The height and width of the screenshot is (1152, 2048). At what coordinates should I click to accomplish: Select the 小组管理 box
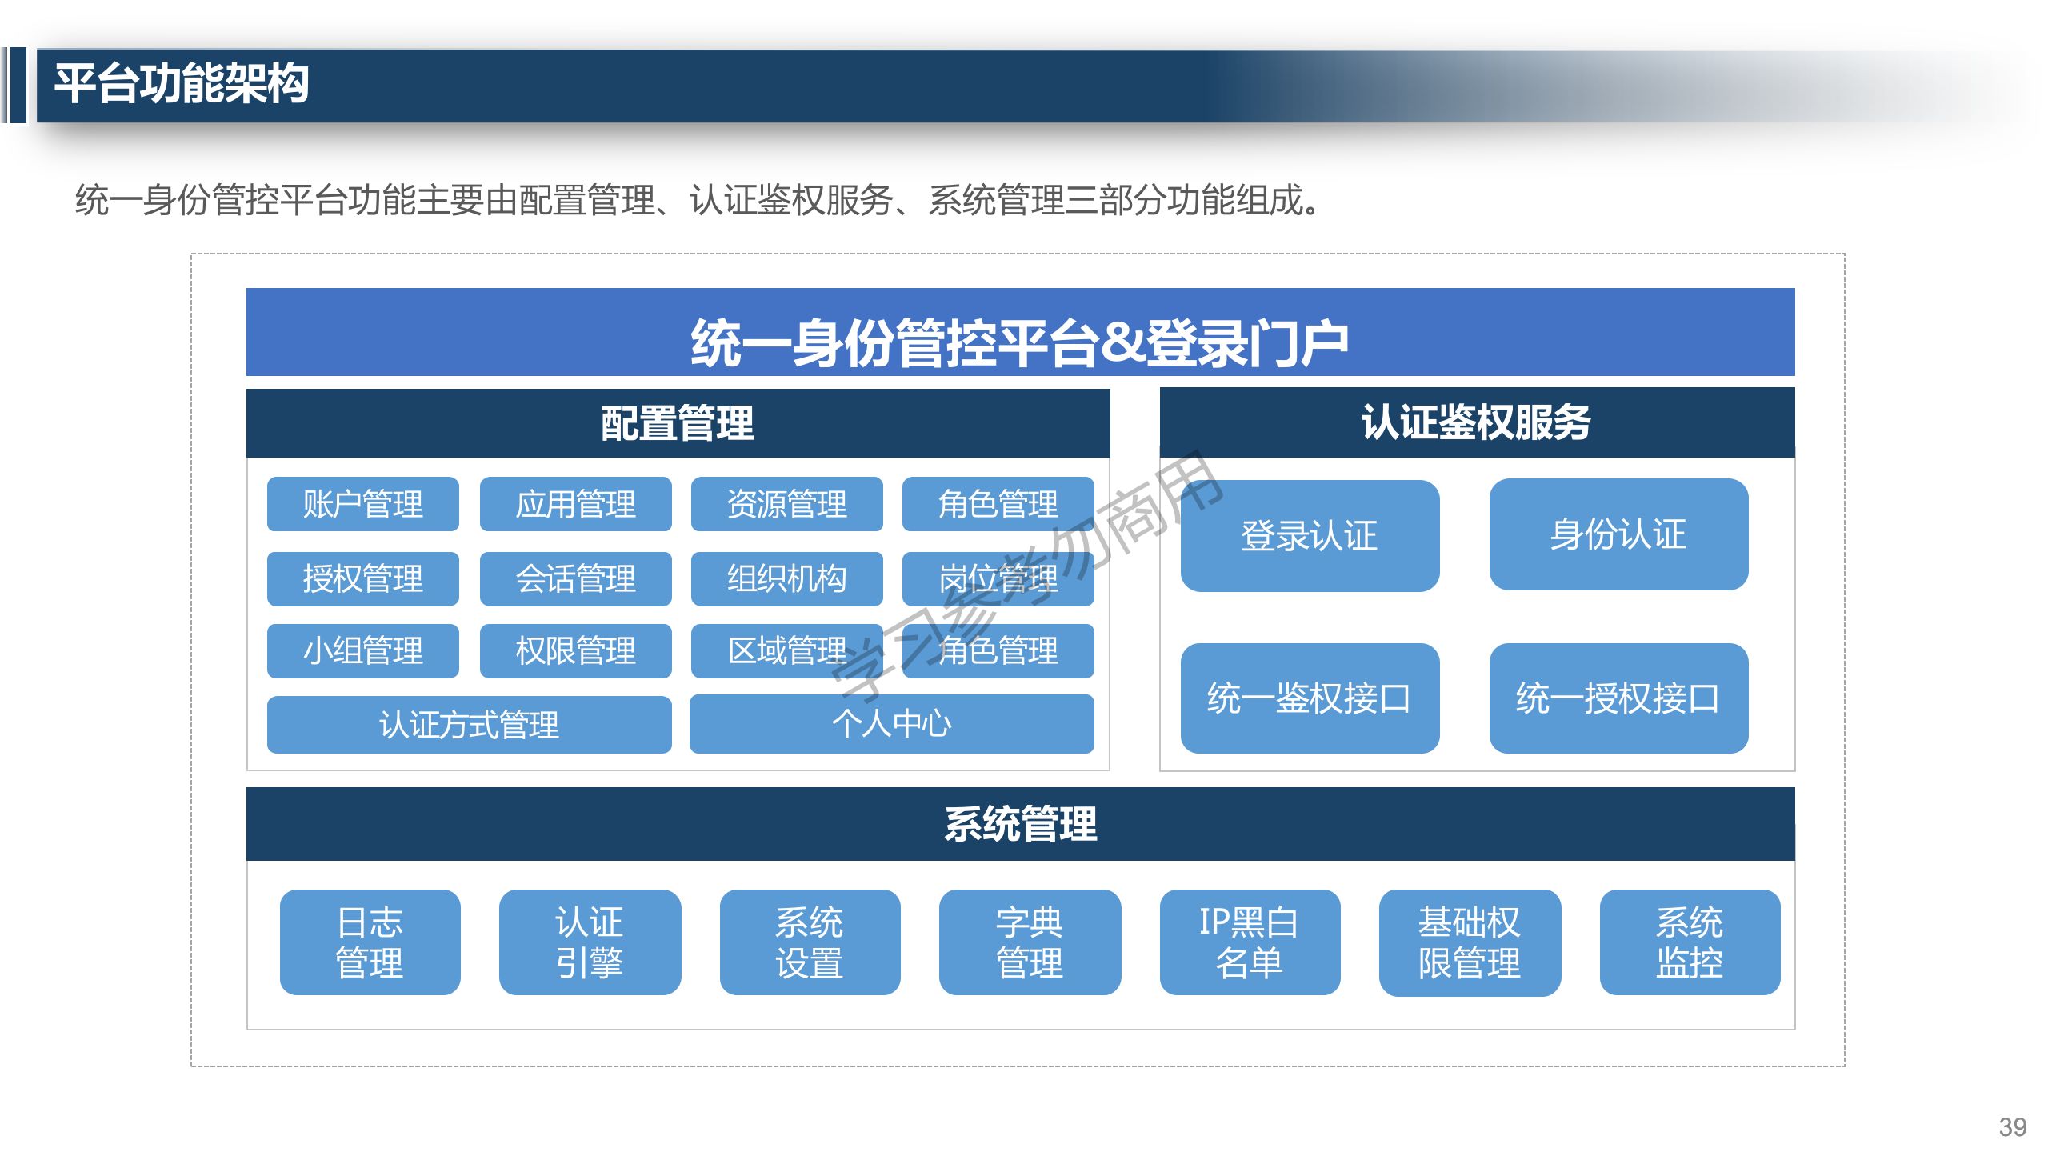(363, 650)
